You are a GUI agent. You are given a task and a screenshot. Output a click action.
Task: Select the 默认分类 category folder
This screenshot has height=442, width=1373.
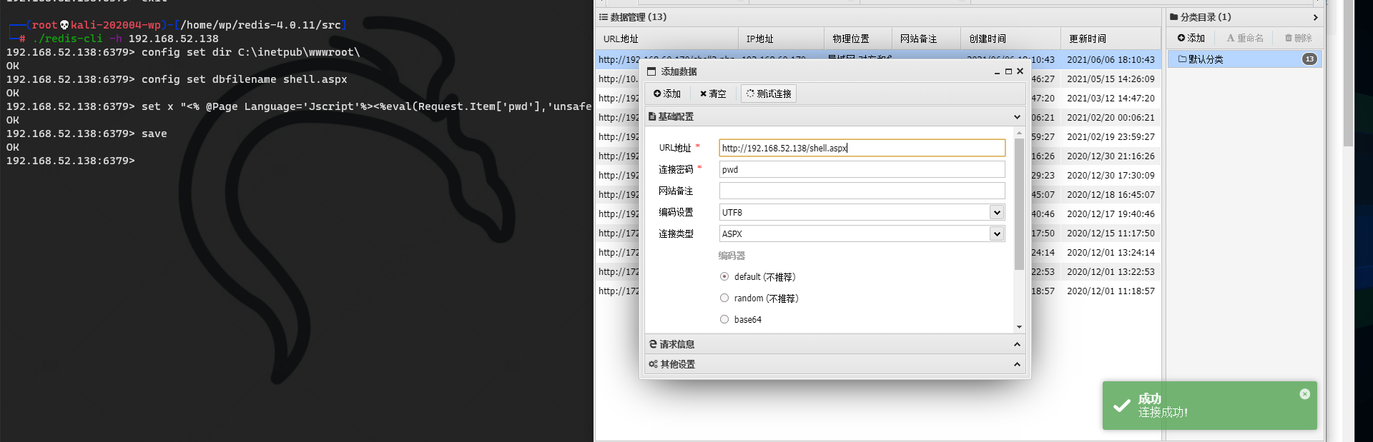pos(1244,59)
